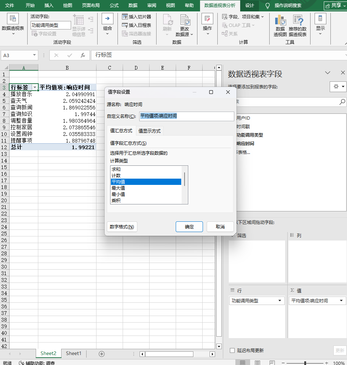
Task: Click the zoom out minus icon
Action: [x=283, y=363]
